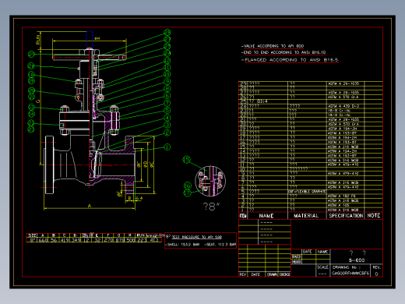Screen dimensions: 405x304
Task: Select the handwheel at top of valve
Action: pyautogui.click(x=90, y=58)
